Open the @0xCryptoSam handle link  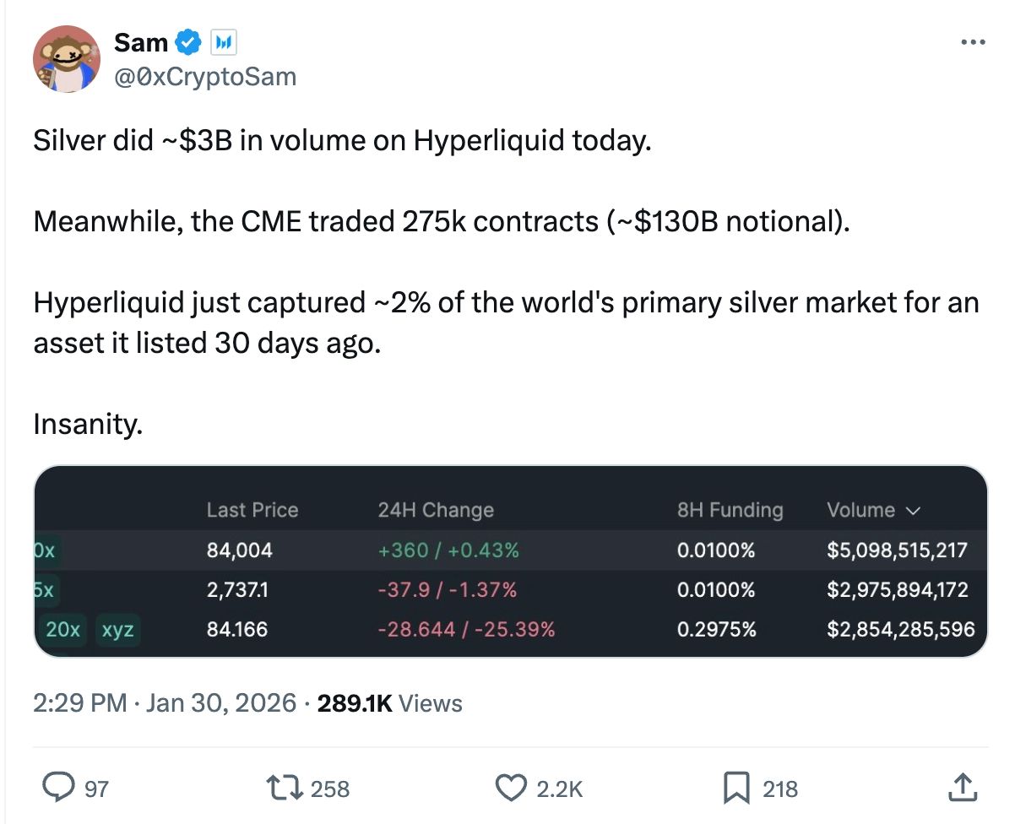(205, 77)
